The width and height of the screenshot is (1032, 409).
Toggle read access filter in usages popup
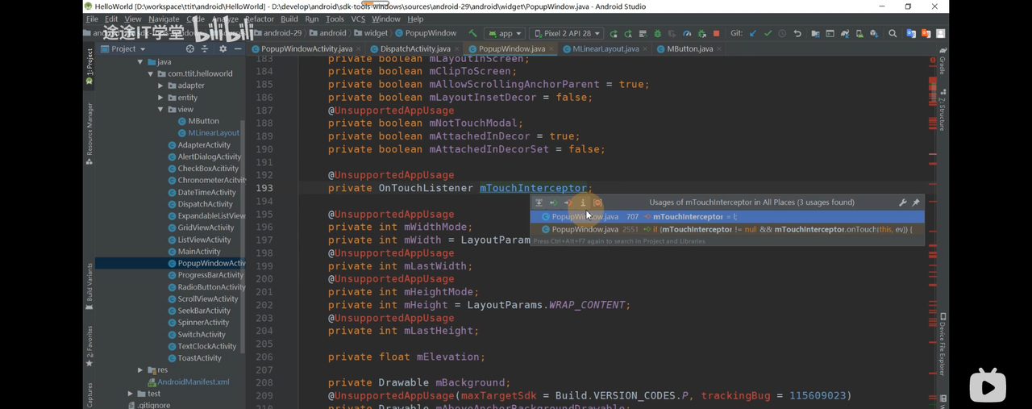[x=553, y=202]
